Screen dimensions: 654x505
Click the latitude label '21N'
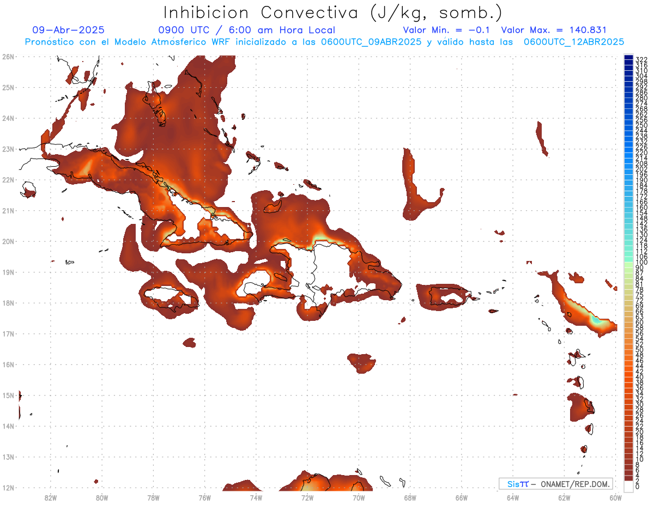(x=8, y=211)
